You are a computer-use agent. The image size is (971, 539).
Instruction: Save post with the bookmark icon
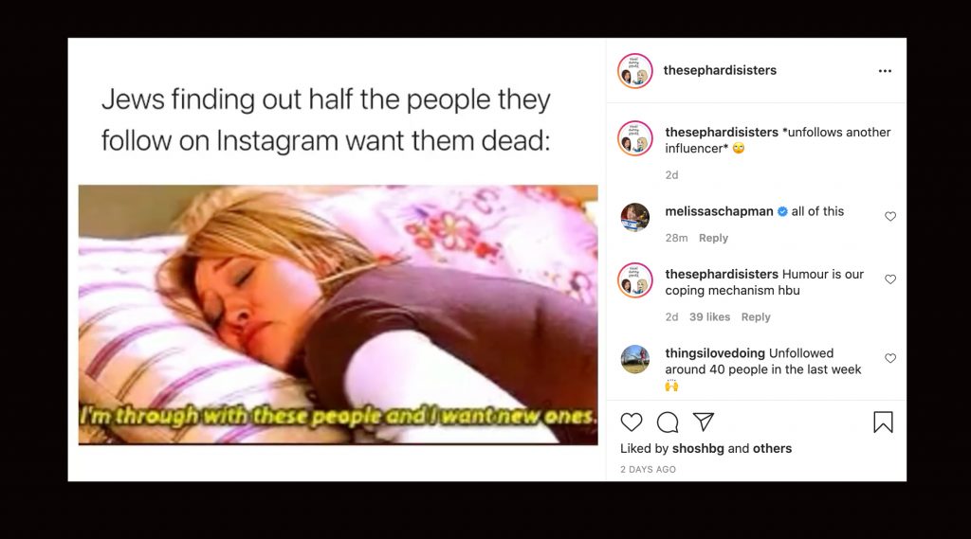pos(883,422)
